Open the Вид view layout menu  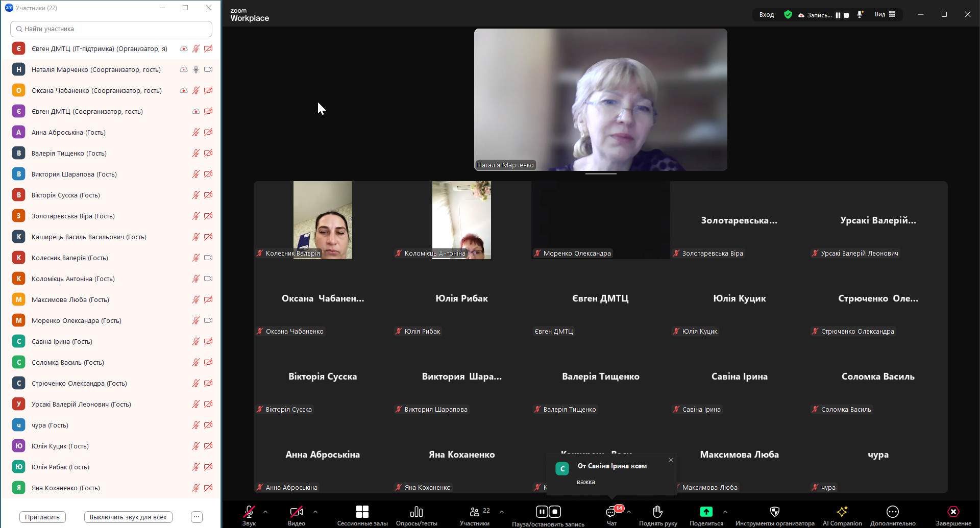(885, 14)
